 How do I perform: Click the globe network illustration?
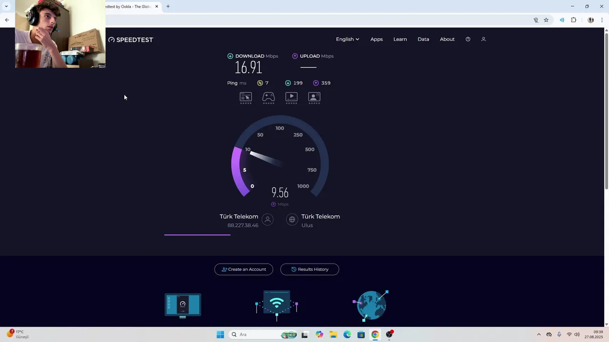(x=371, y=305)
